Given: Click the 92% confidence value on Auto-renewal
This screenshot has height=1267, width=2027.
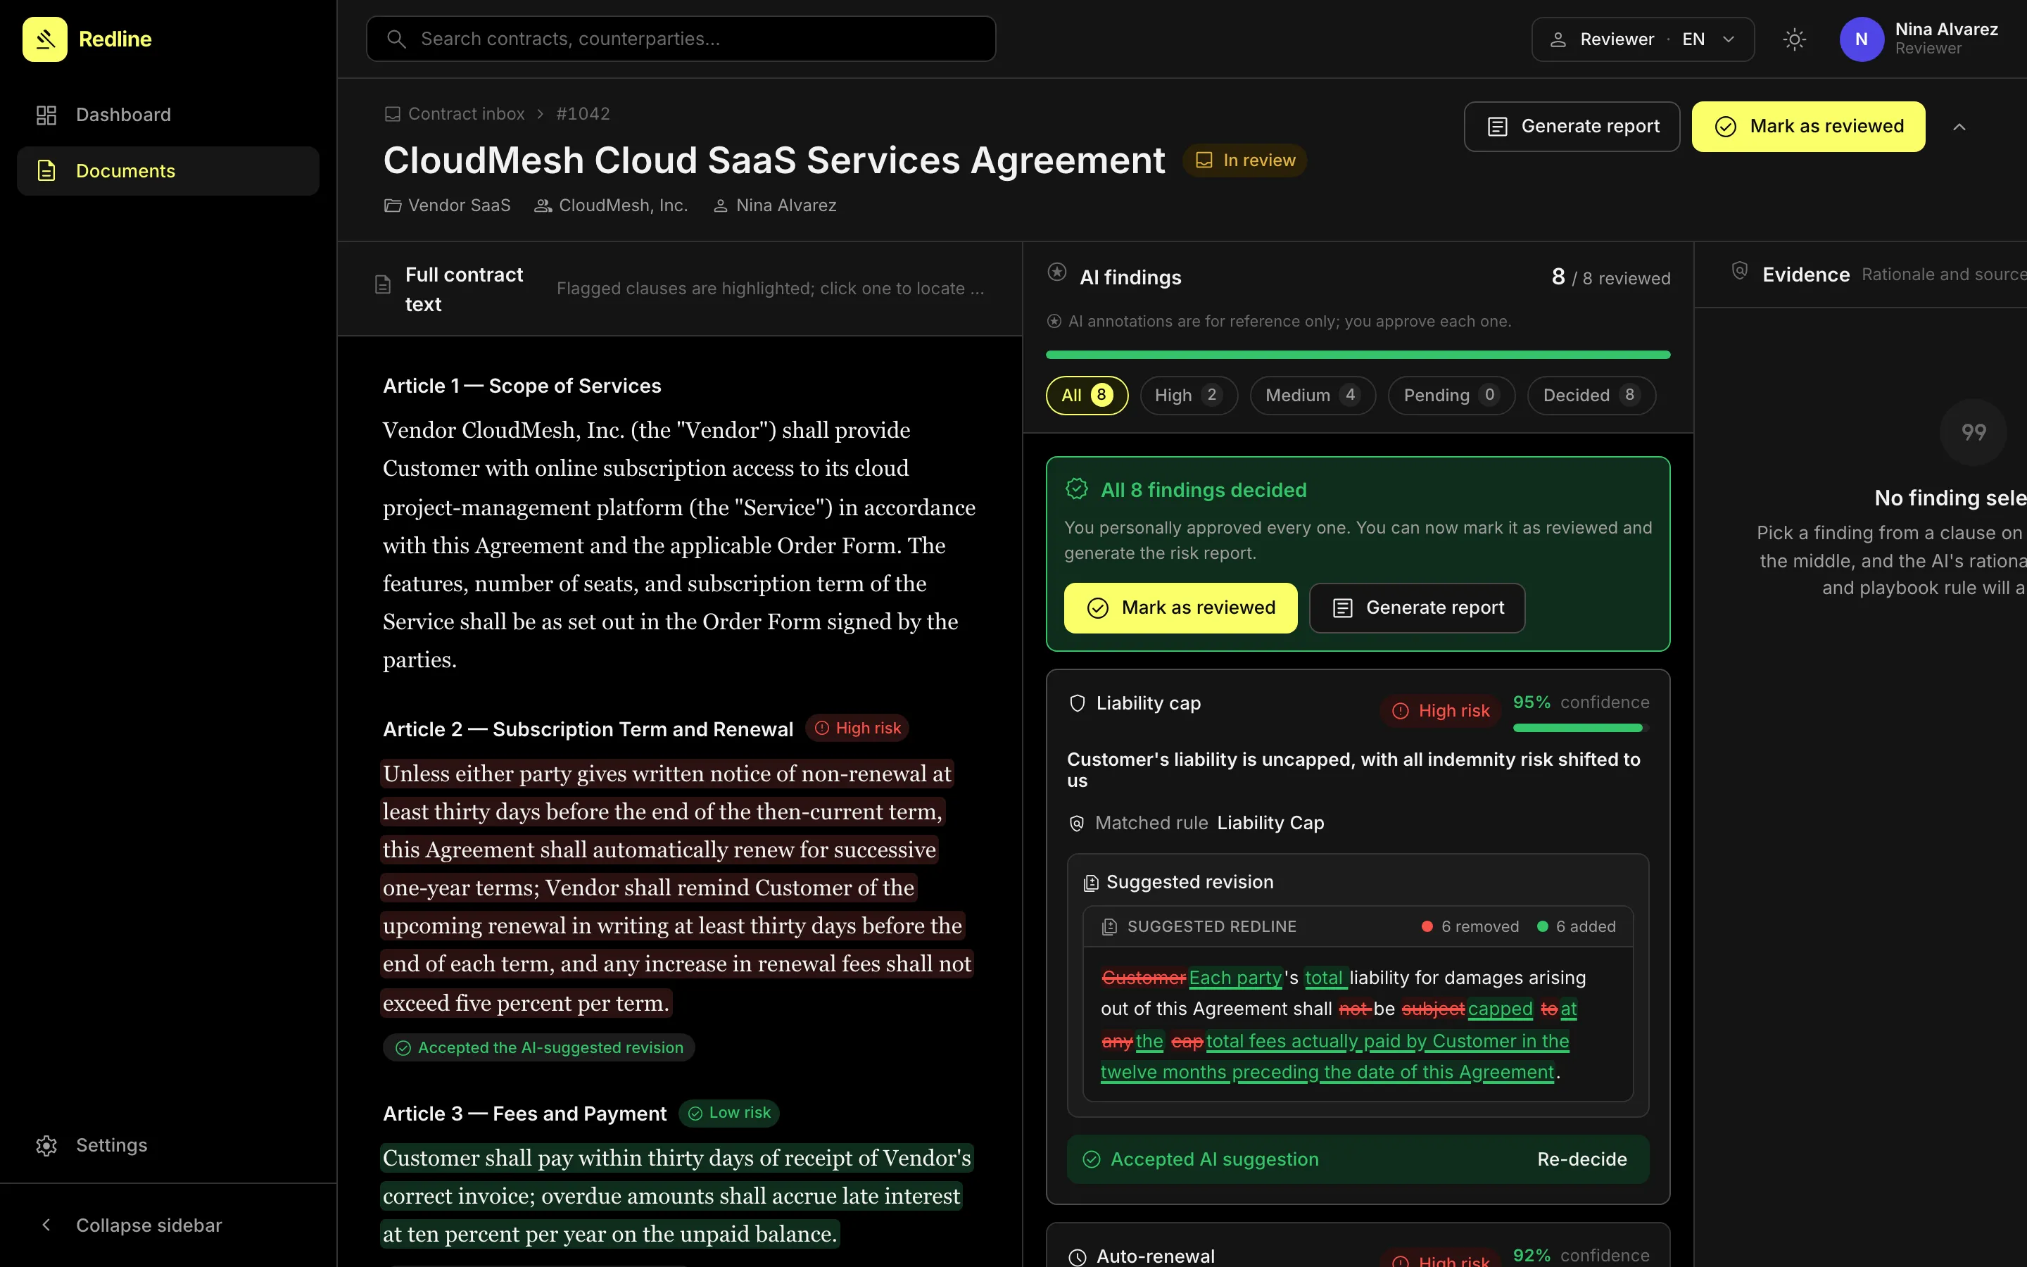Looking at the screenshot, I should [x=1532, y=1255].
